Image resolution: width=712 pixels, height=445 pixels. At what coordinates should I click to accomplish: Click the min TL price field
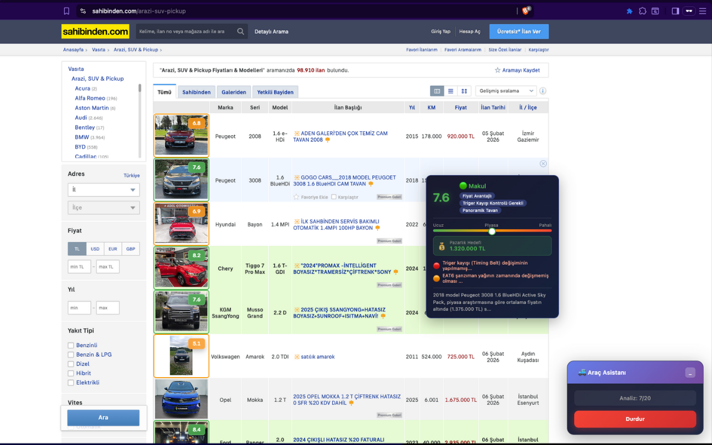pos(80,267)
